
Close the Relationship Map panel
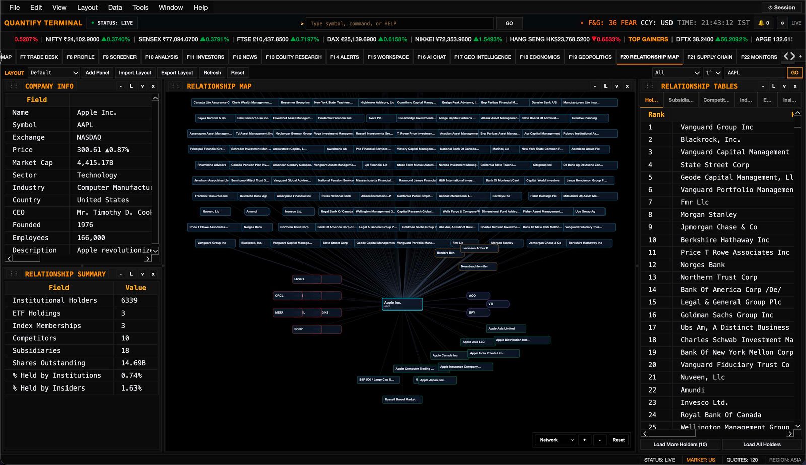tap(627, 86)
